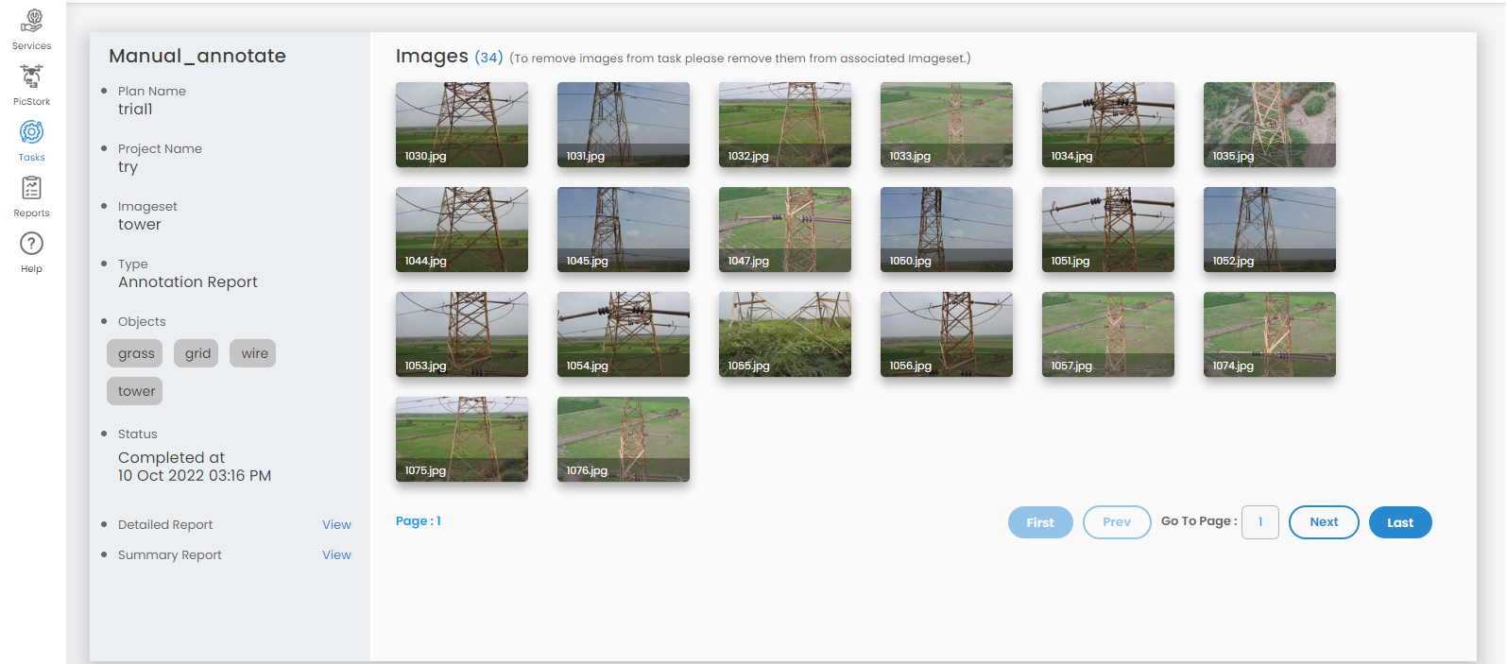
Task: Open thumbnail 1053.jpg
Action: tap(462, 334)
